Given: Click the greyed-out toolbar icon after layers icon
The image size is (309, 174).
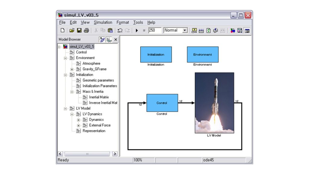Looking at the screenshot, I should coord(223,31).
